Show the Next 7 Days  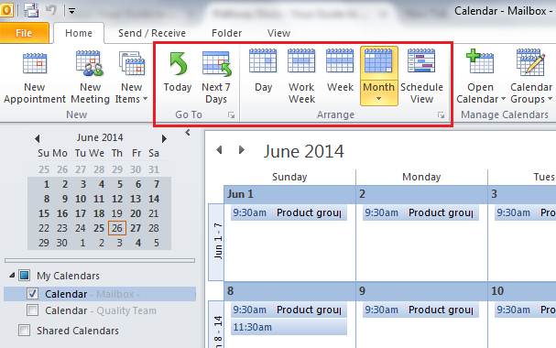pyautogui.click(x=216, y=77)
